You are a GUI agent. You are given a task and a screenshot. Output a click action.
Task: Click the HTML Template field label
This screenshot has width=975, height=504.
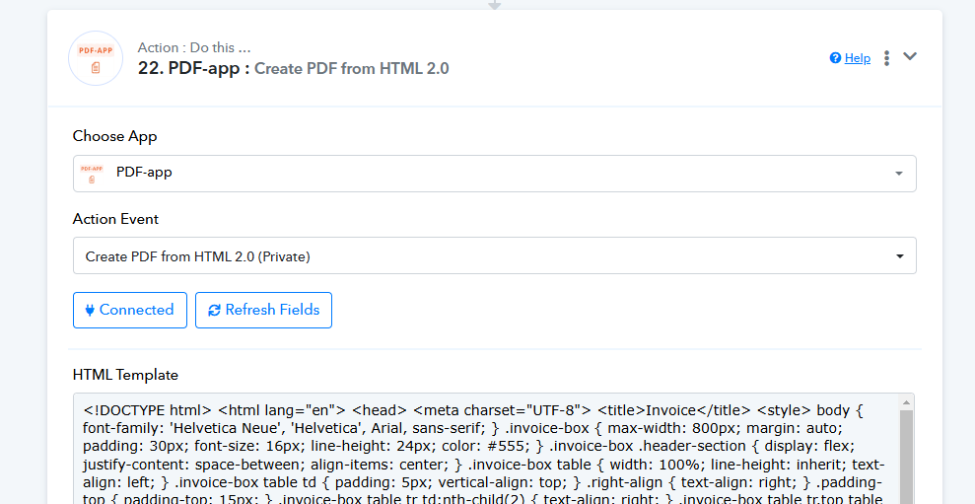coord(125,375)
